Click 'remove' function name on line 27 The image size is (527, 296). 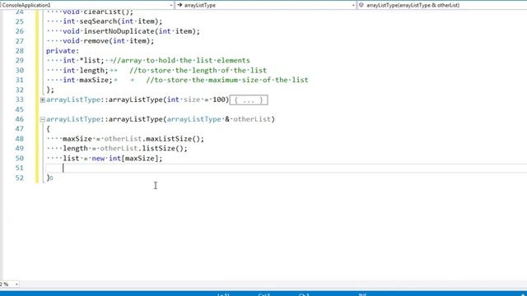(x=96, y=41)
